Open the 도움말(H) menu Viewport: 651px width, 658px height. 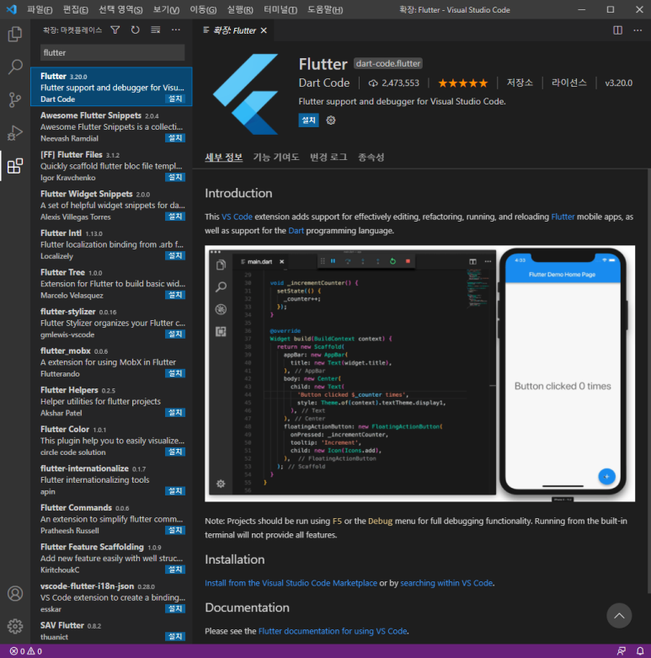coord(325,9)
